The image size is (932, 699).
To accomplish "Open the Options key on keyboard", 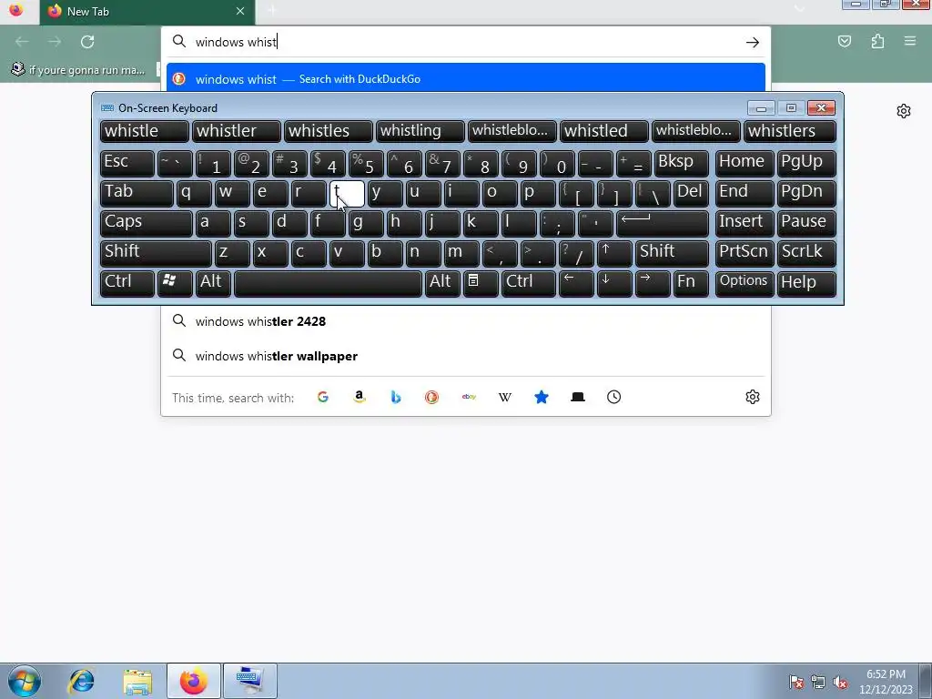I will (x=745, y=283).
